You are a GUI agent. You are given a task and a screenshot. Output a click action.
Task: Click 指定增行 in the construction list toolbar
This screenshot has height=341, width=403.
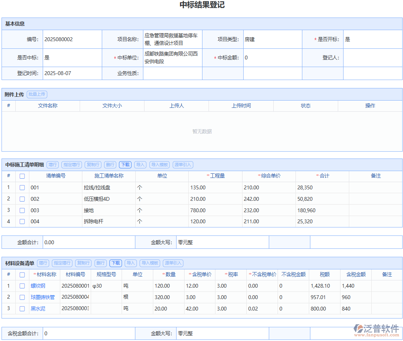pos(71,165)
